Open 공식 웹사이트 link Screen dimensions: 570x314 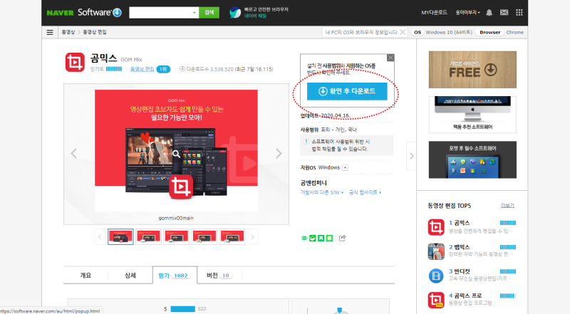(x=365, y=193)
